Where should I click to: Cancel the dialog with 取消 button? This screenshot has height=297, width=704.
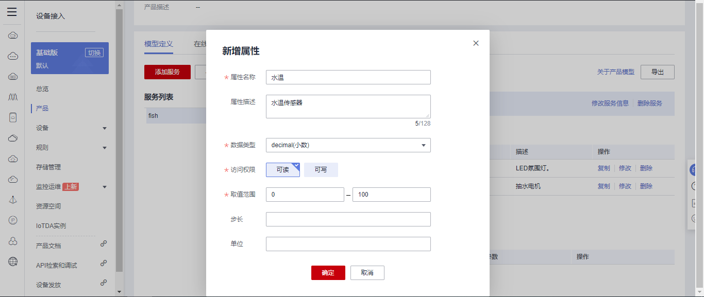point(367,273)
